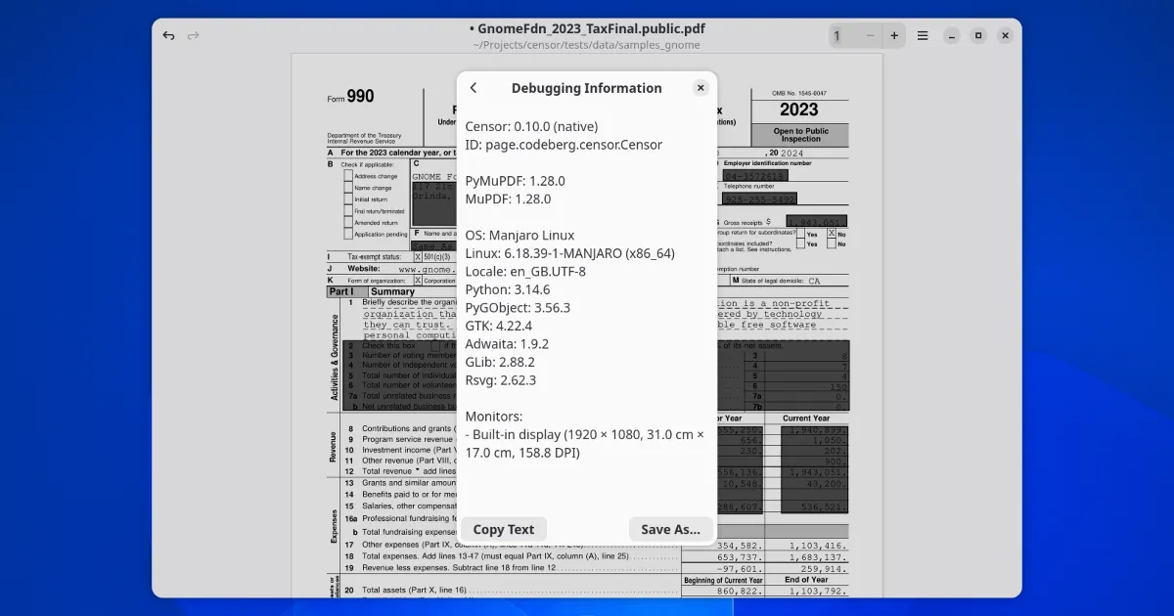The image size is (1174, 616).
Task: Maximize the Censor window
Action: [x=978, y=35]
